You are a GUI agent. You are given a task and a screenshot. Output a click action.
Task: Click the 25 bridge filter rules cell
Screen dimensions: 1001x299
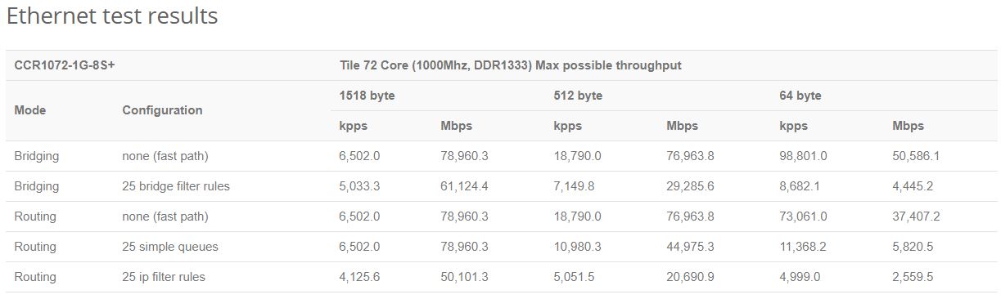(x=176, y=186)
